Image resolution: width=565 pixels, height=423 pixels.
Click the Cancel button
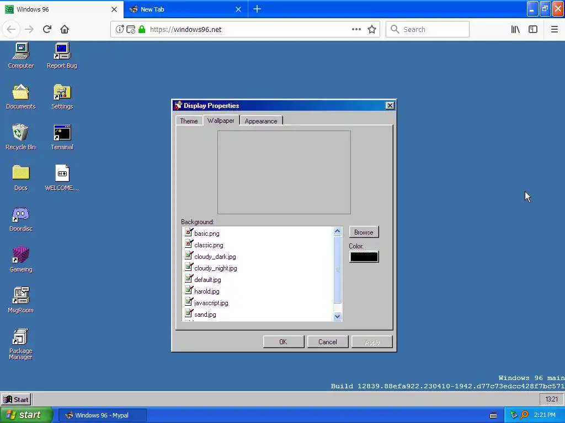click(328, 341)
